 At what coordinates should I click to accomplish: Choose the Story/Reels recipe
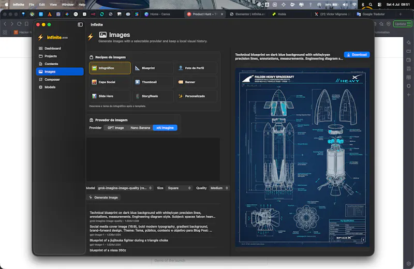153,96
